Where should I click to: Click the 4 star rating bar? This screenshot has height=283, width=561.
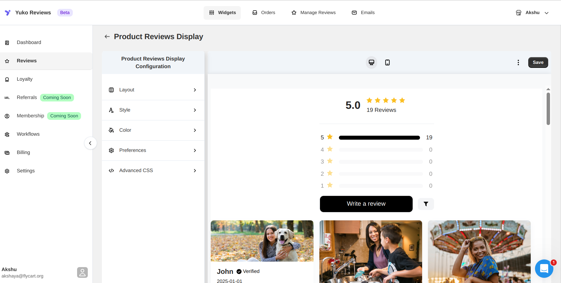[381, 150]
